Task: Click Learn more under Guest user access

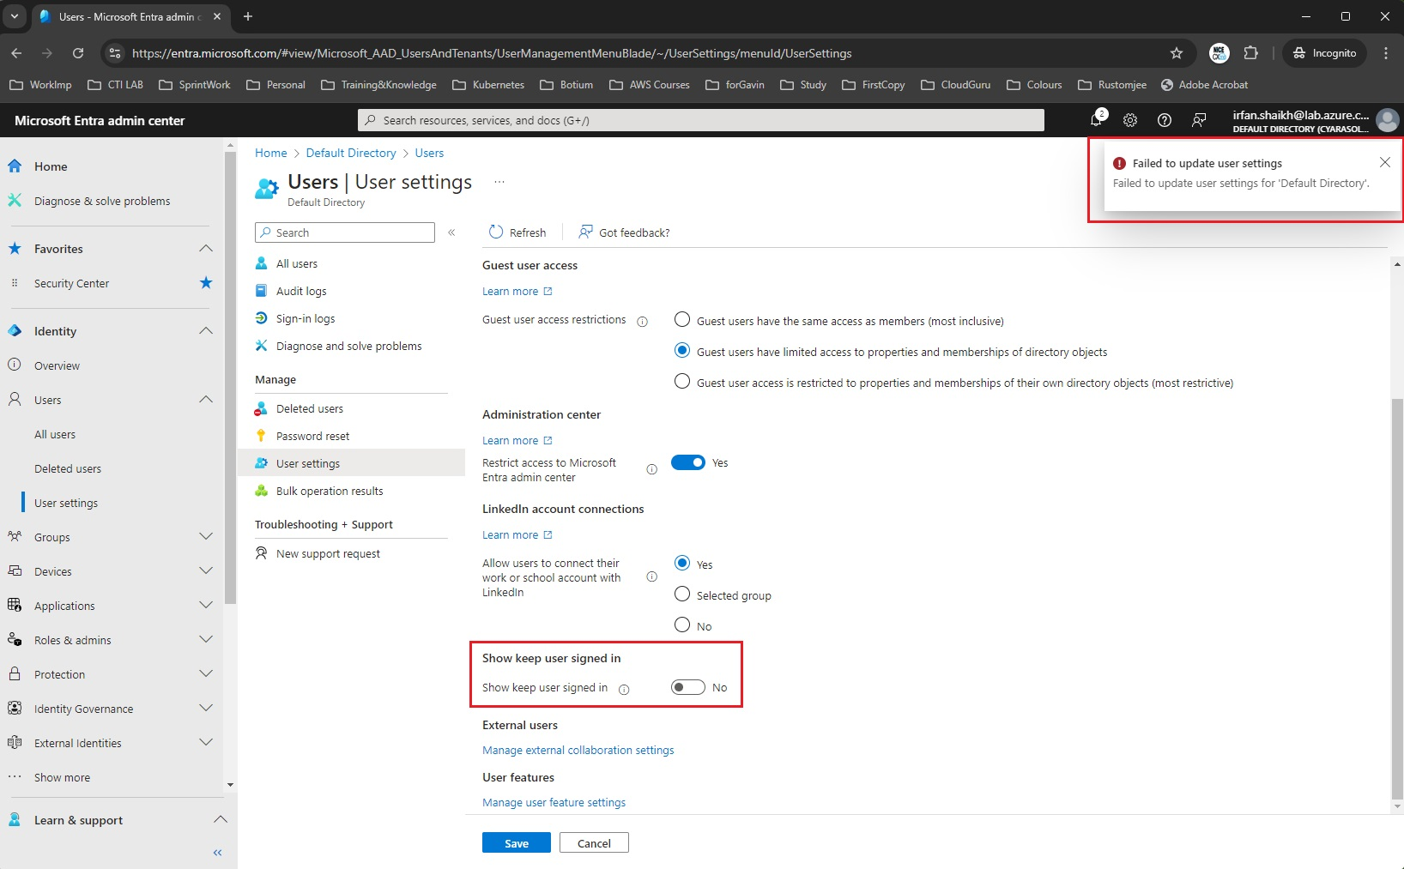Action: pyautogui.click(x=517, y=291)
